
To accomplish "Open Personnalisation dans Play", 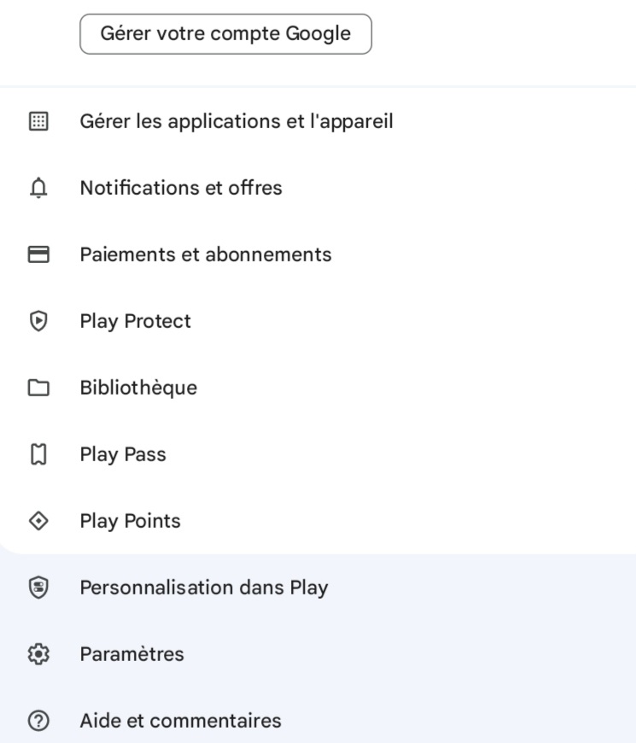I will [204, 588].
